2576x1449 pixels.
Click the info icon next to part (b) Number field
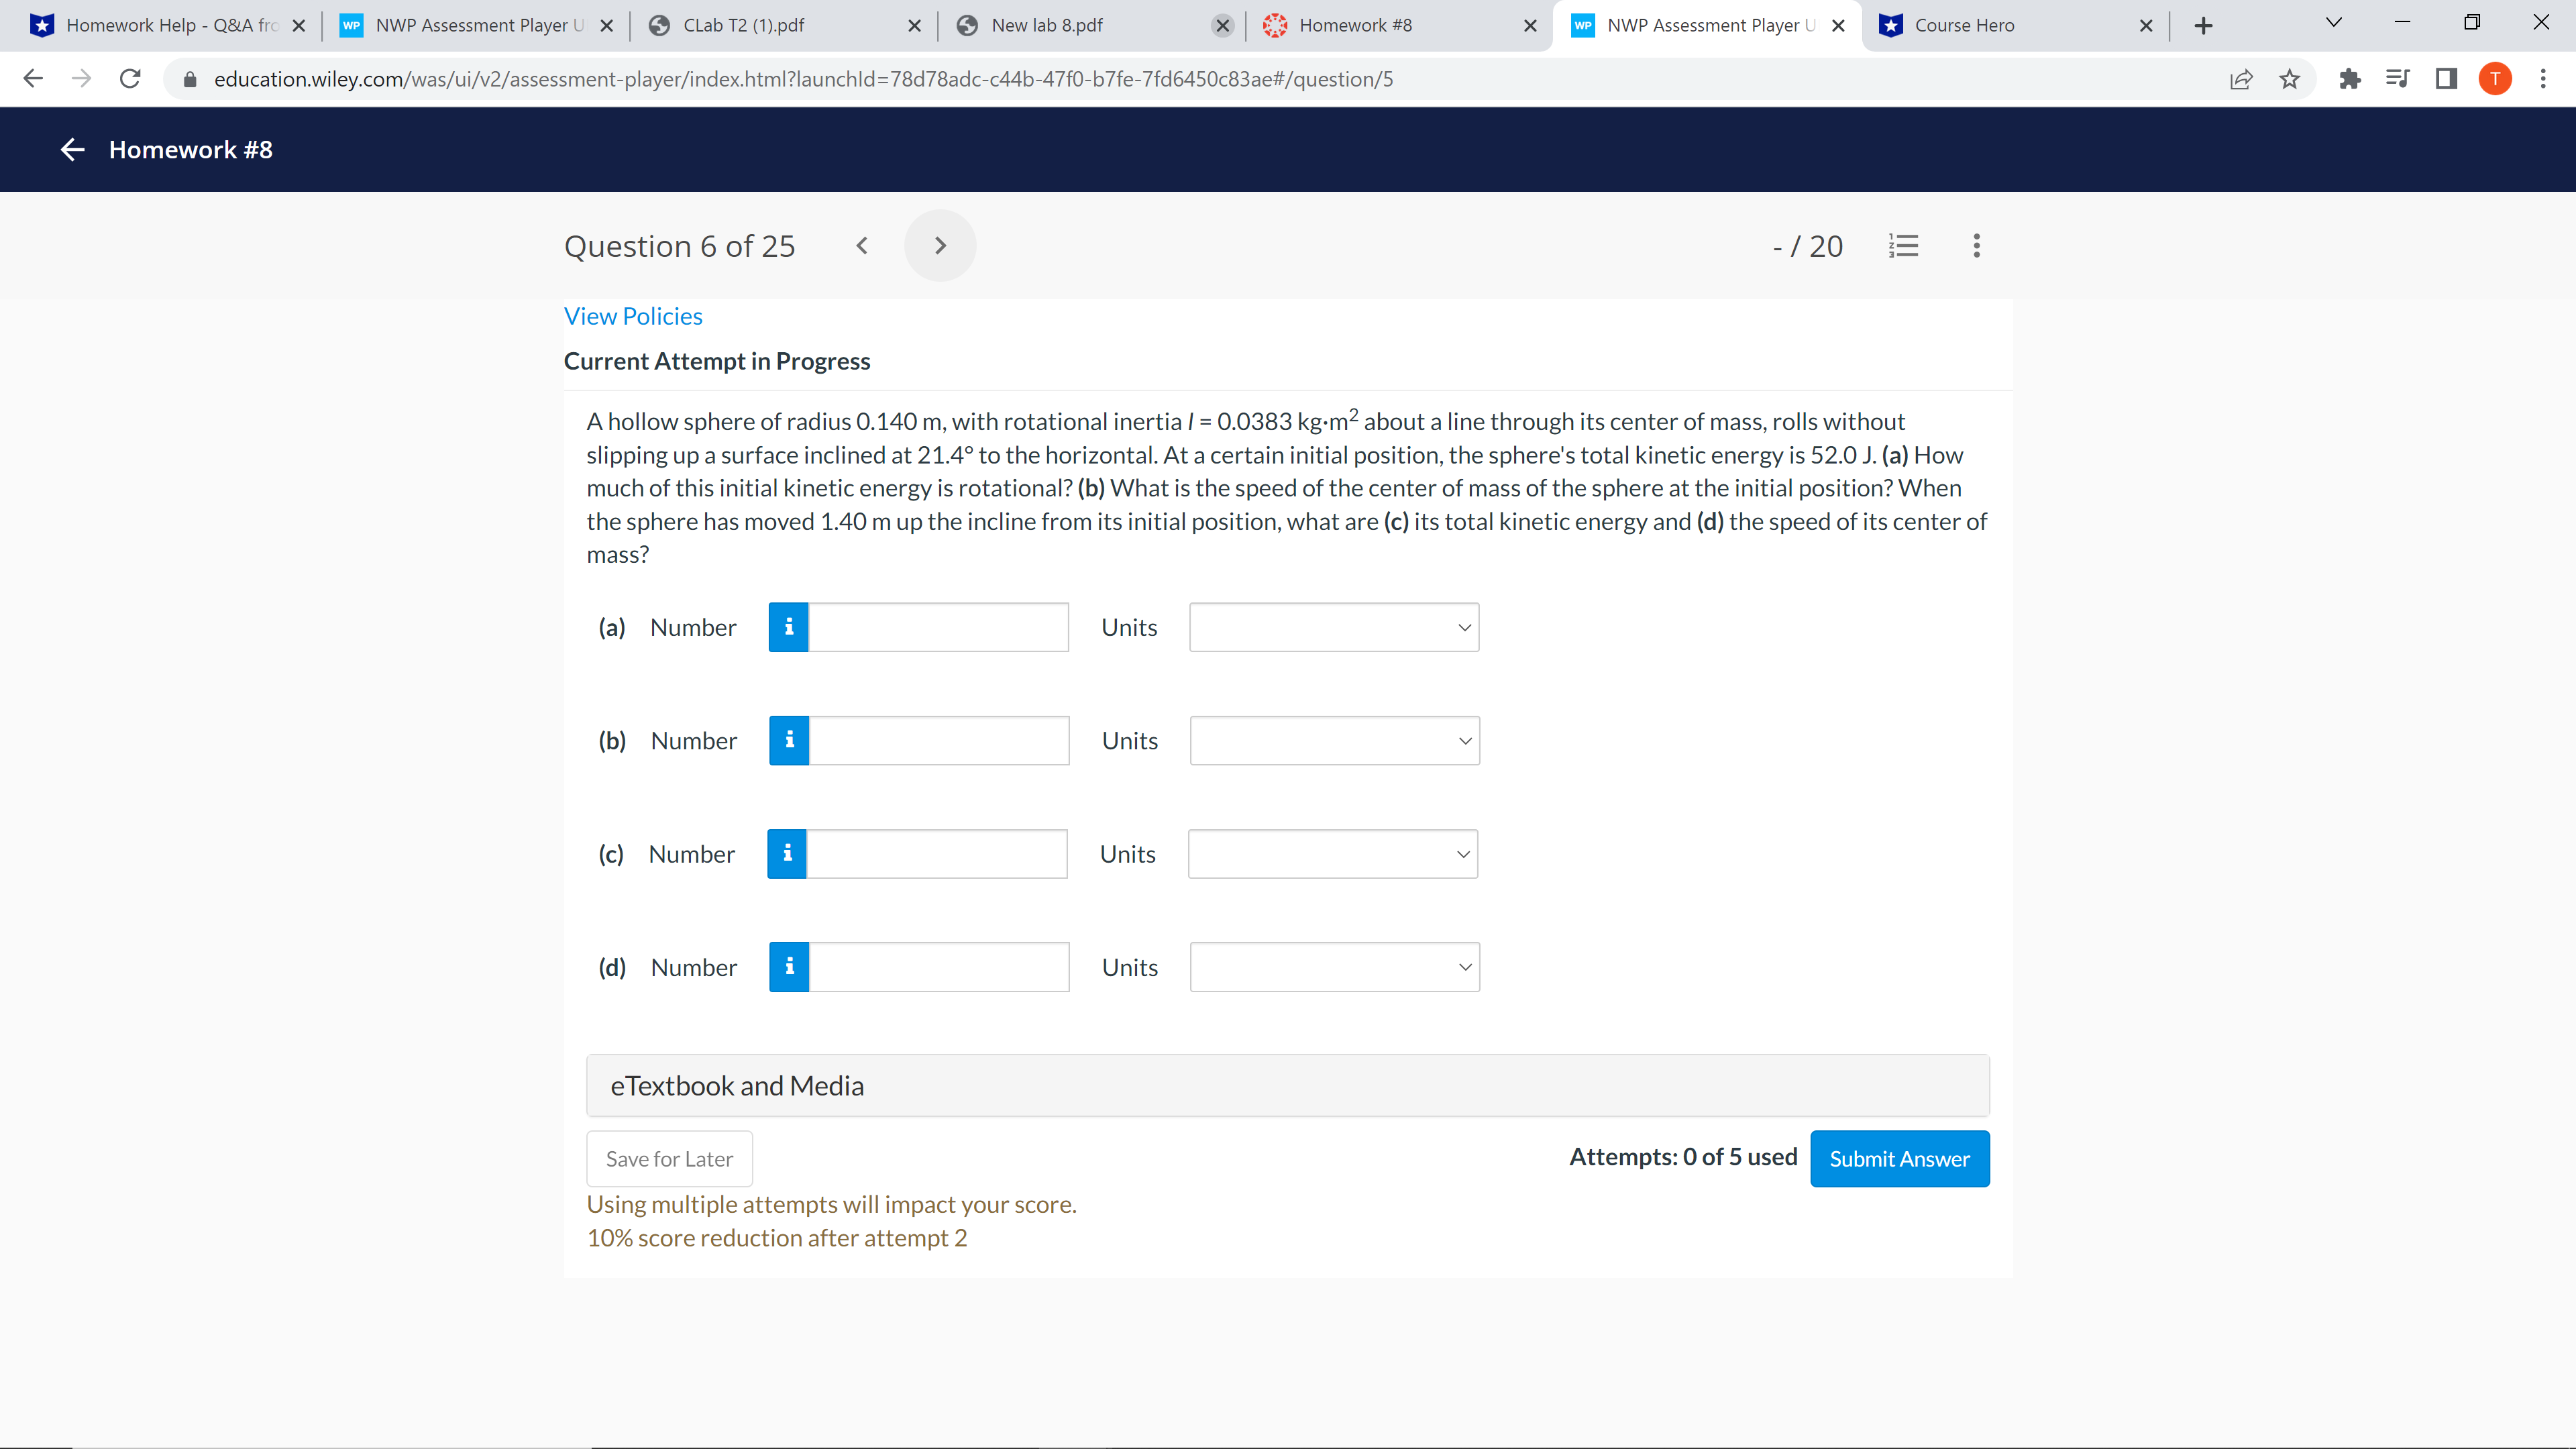[x=789, y=740]
